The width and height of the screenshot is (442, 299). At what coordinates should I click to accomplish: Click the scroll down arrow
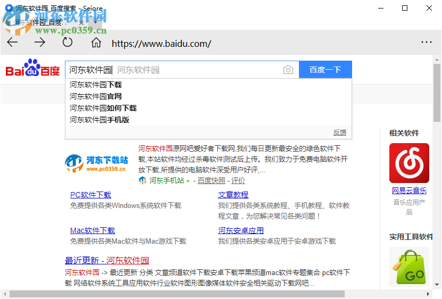[437, 285]
